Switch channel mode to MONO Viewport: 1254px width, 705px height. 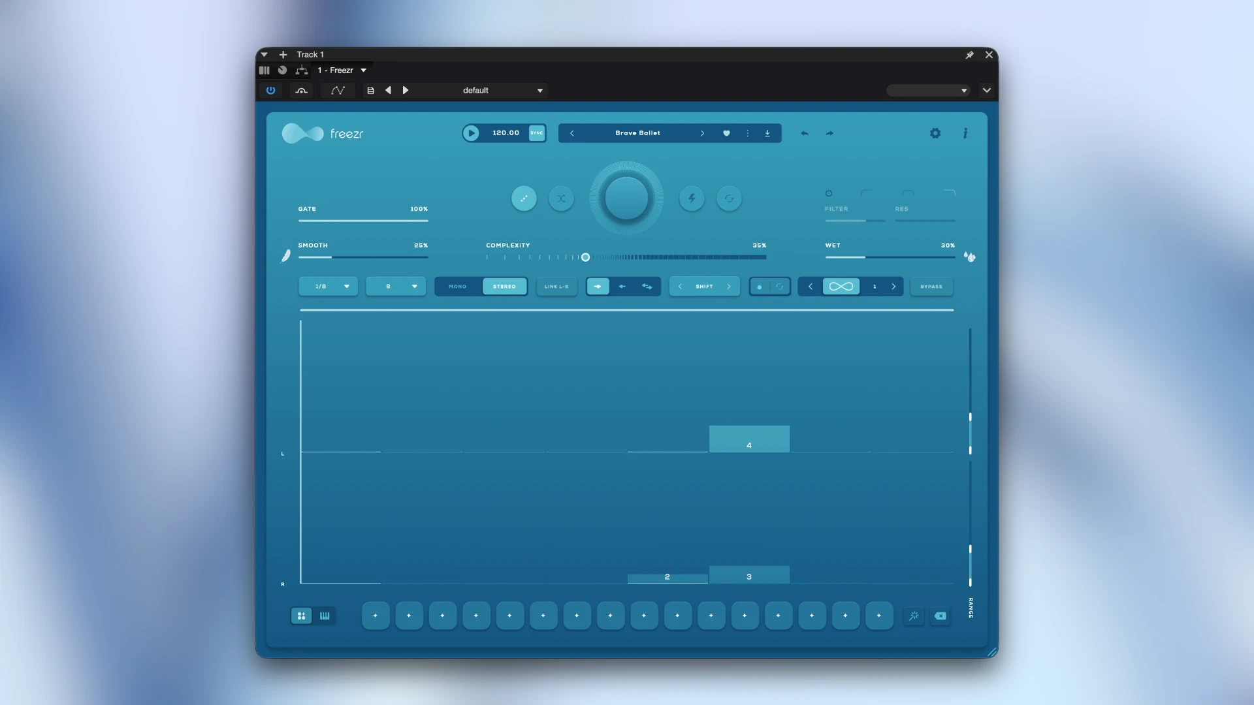point(458,287)
